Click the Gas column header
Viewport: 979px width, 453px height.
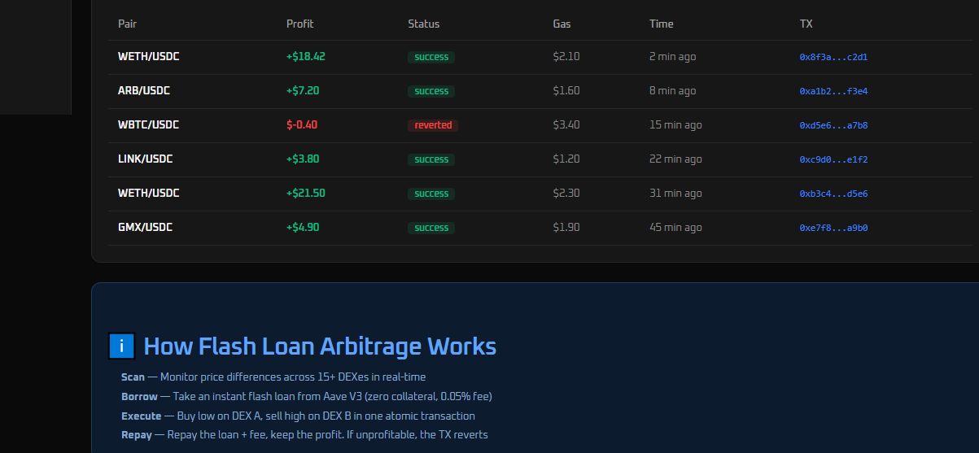click(562, 24)
